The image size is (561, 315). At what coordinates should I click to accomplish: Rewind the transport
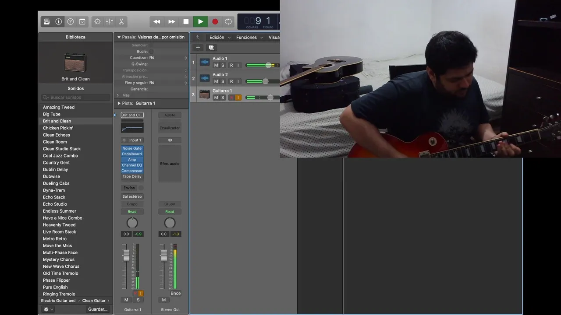tap(156, 21)
